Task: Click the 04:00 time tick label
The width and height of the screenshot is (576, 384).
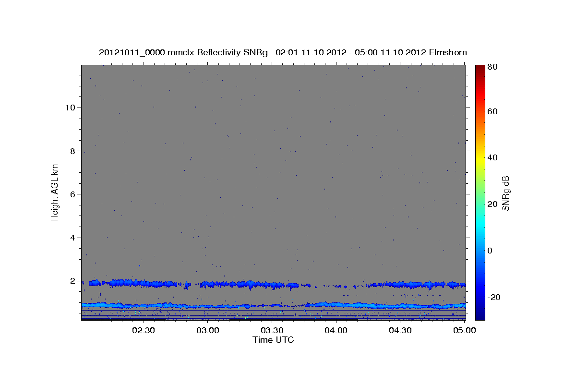Action: coord(336,330)
